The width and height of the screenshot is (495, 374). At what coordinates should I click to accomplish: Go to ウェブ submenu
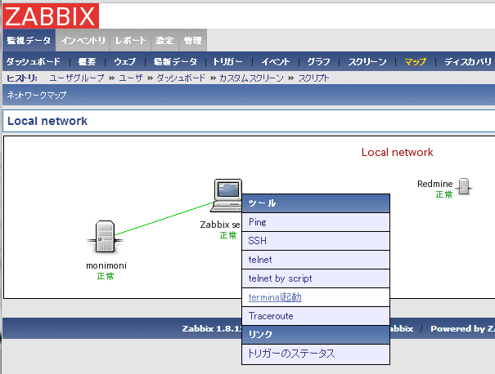click(x=124, y=61)
